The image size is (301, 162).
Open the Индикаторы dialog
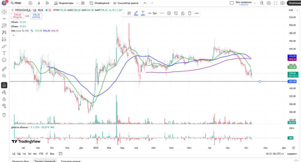64,3
